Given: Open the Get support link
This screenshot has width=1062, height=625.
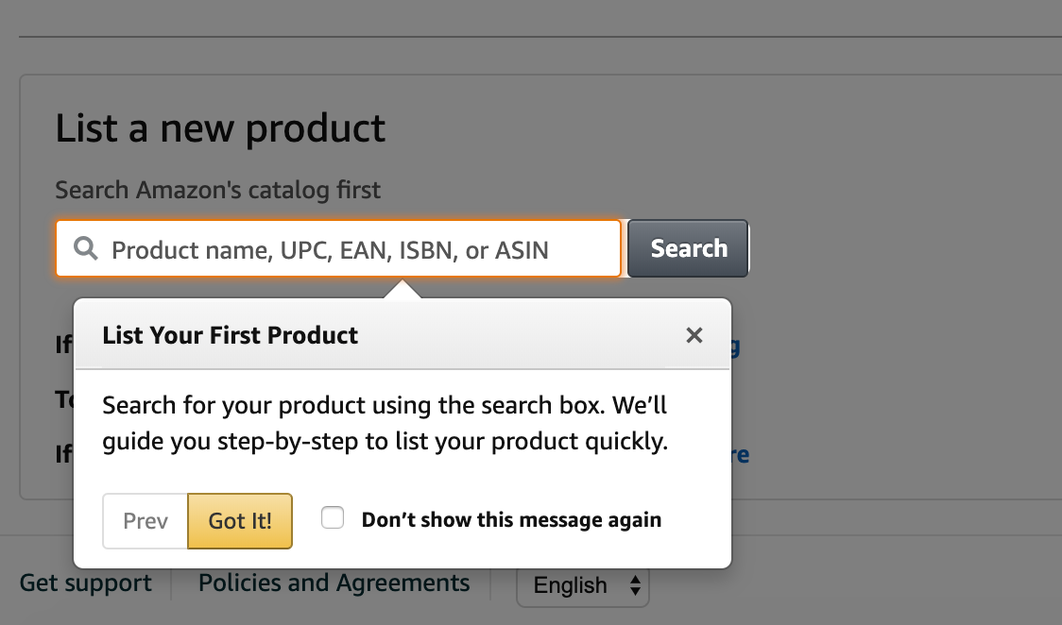Looking at the screenshot, I should point(85,583).
